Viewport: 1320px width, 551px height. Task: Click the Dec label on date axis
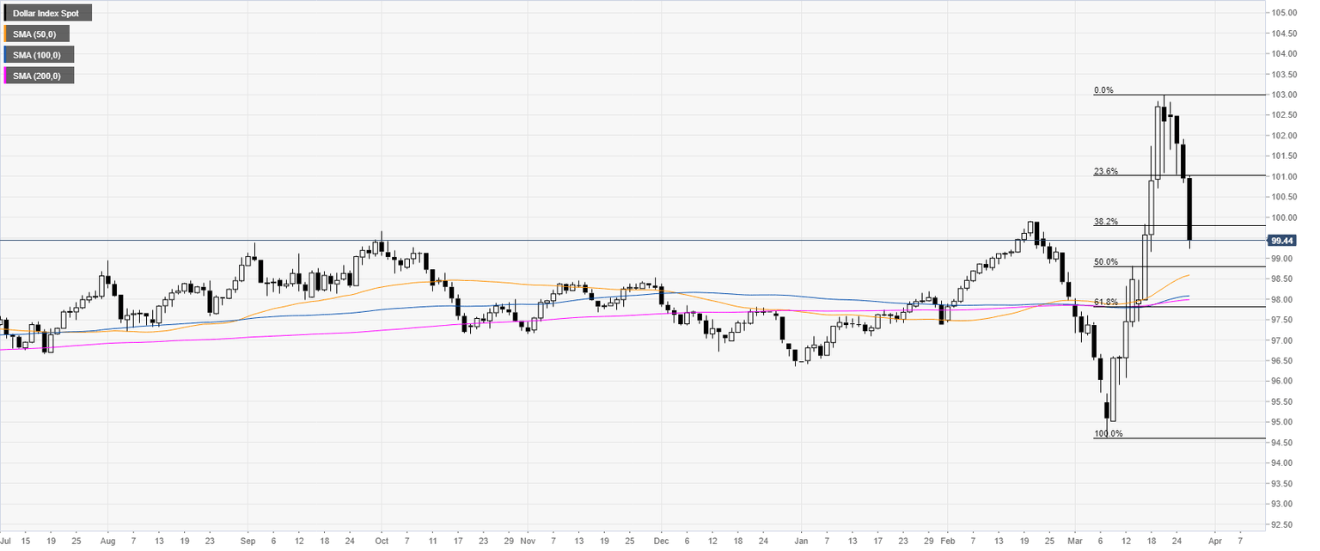point(662,542)
